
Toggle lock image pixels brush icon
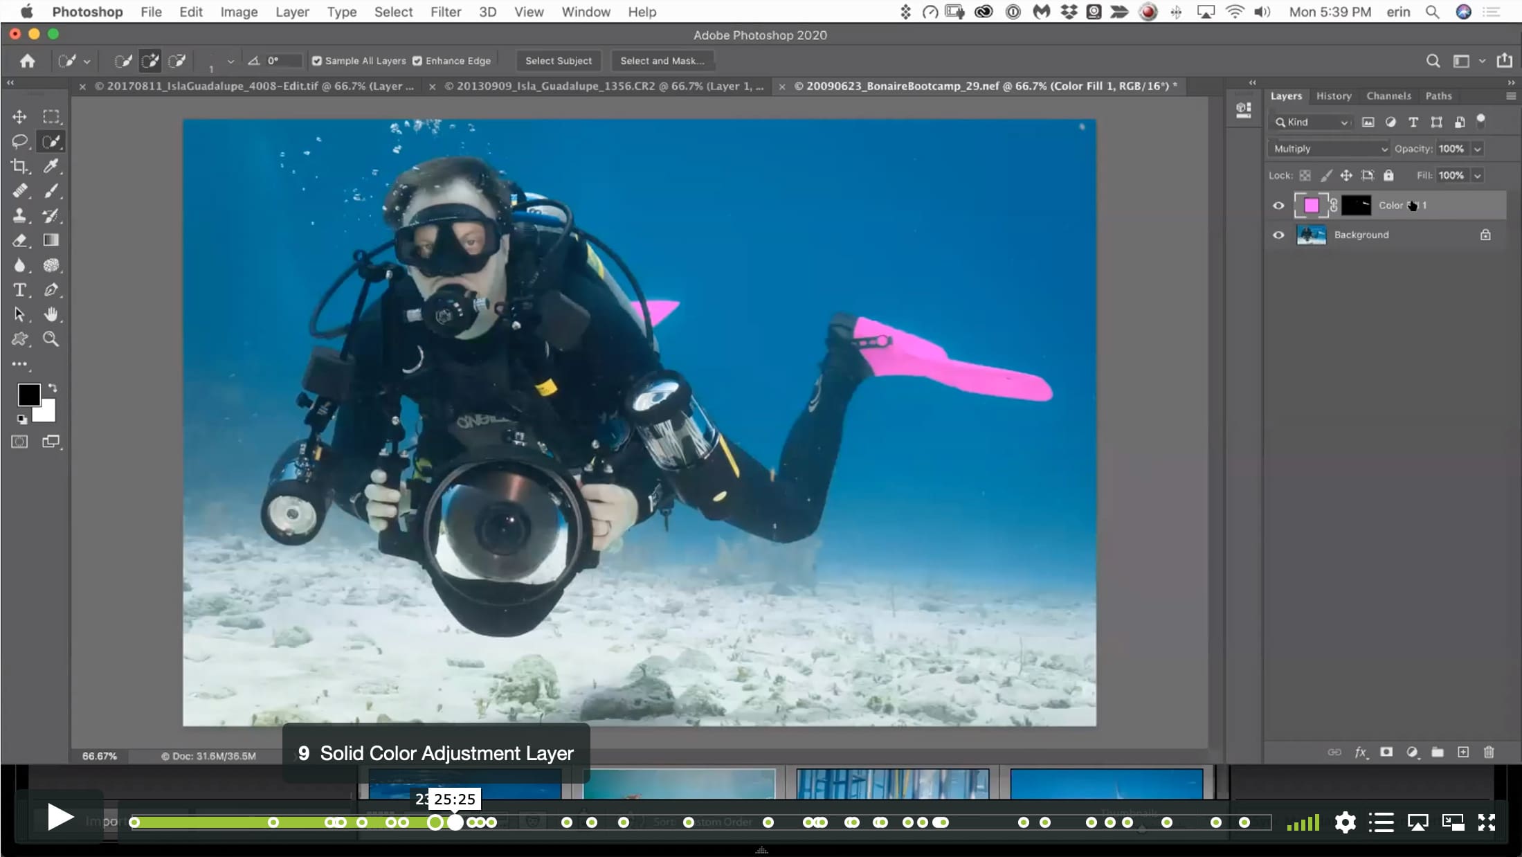(x=1325, y=176)
